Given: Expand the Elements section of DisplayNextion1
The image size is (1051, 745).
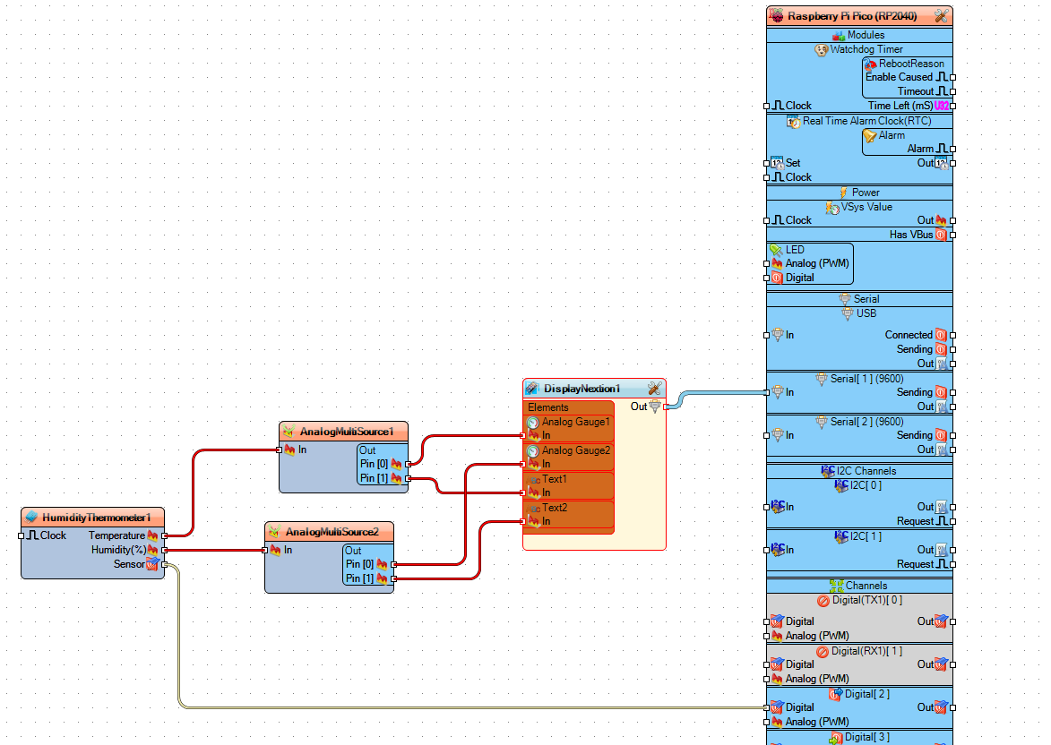Looking at the screenshot, I should pyautogui.click(x=547, y=407).
